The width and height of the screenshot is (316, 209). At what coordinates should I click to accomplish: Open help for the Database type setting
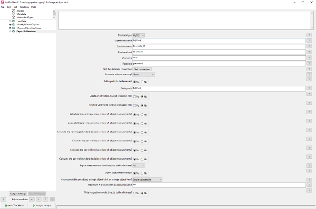(309, 35)
